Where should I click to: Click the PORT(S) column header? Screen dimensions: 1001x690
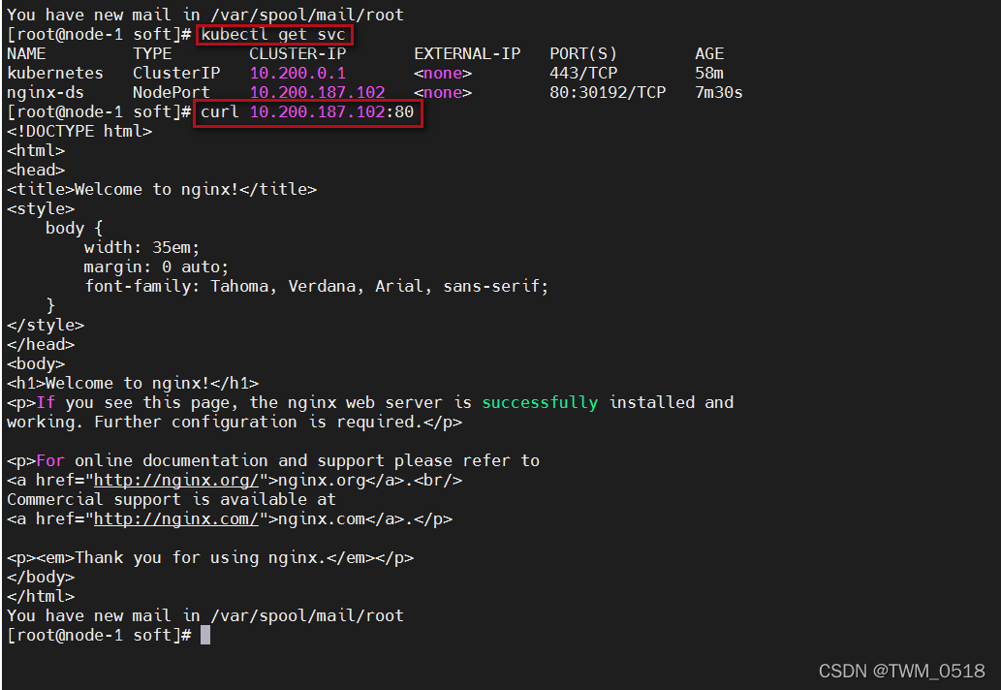tap(583, 54)
